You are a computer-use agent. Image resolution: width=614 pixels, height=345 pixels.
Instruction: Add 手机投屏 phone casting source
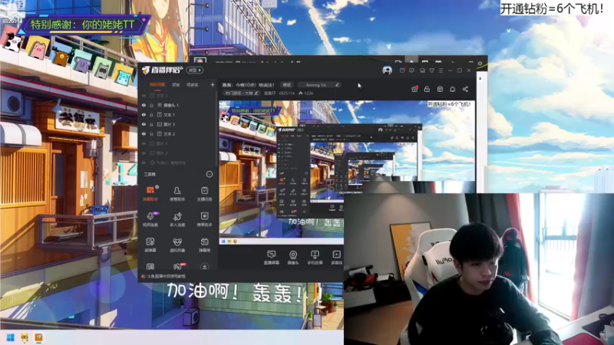[315, 258]
